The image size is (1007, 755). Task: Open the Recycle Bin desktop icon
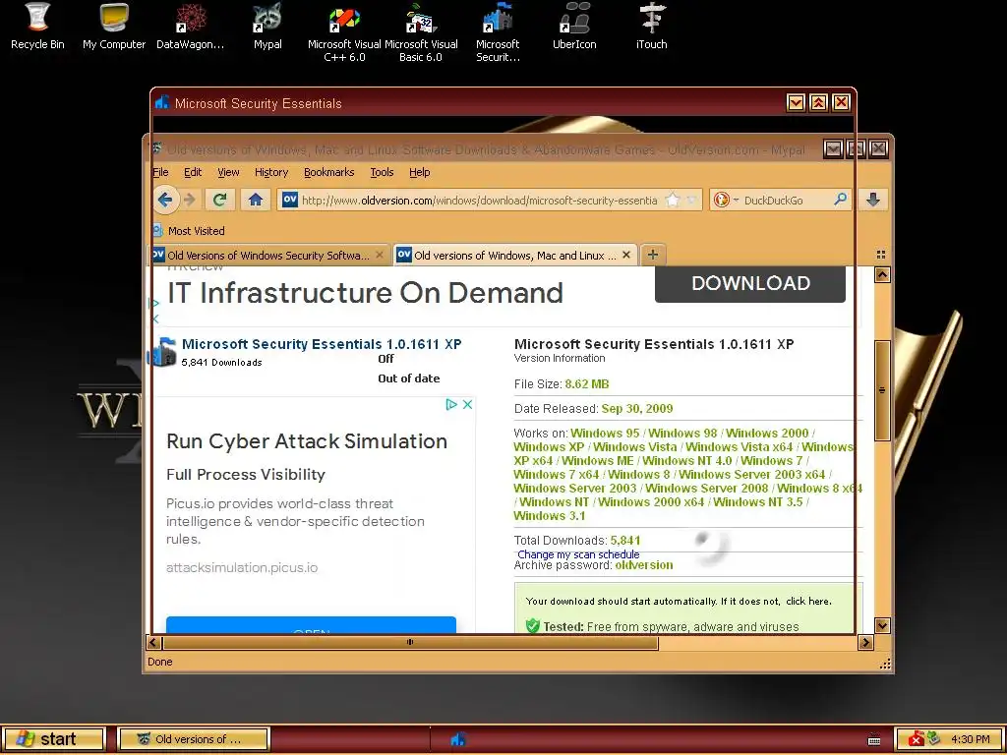click(38, 26)
